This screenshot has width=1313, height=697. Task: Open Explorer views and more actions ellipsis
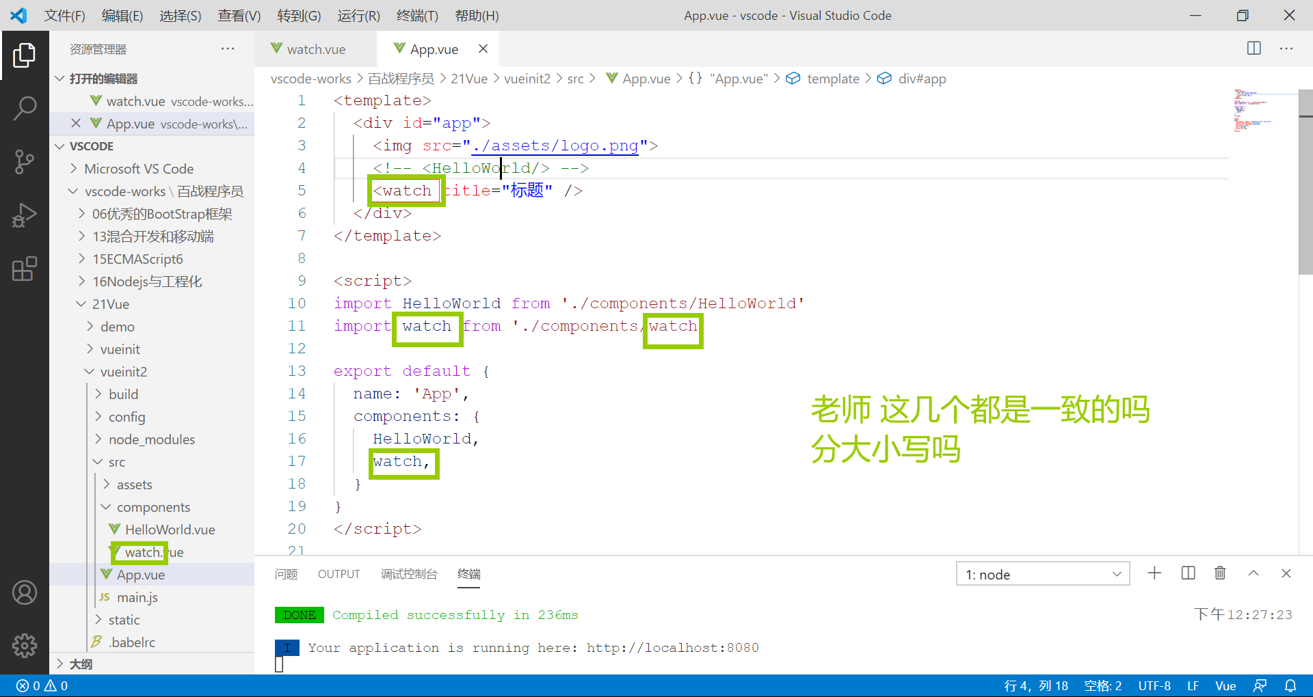click(x=228, y=49)
